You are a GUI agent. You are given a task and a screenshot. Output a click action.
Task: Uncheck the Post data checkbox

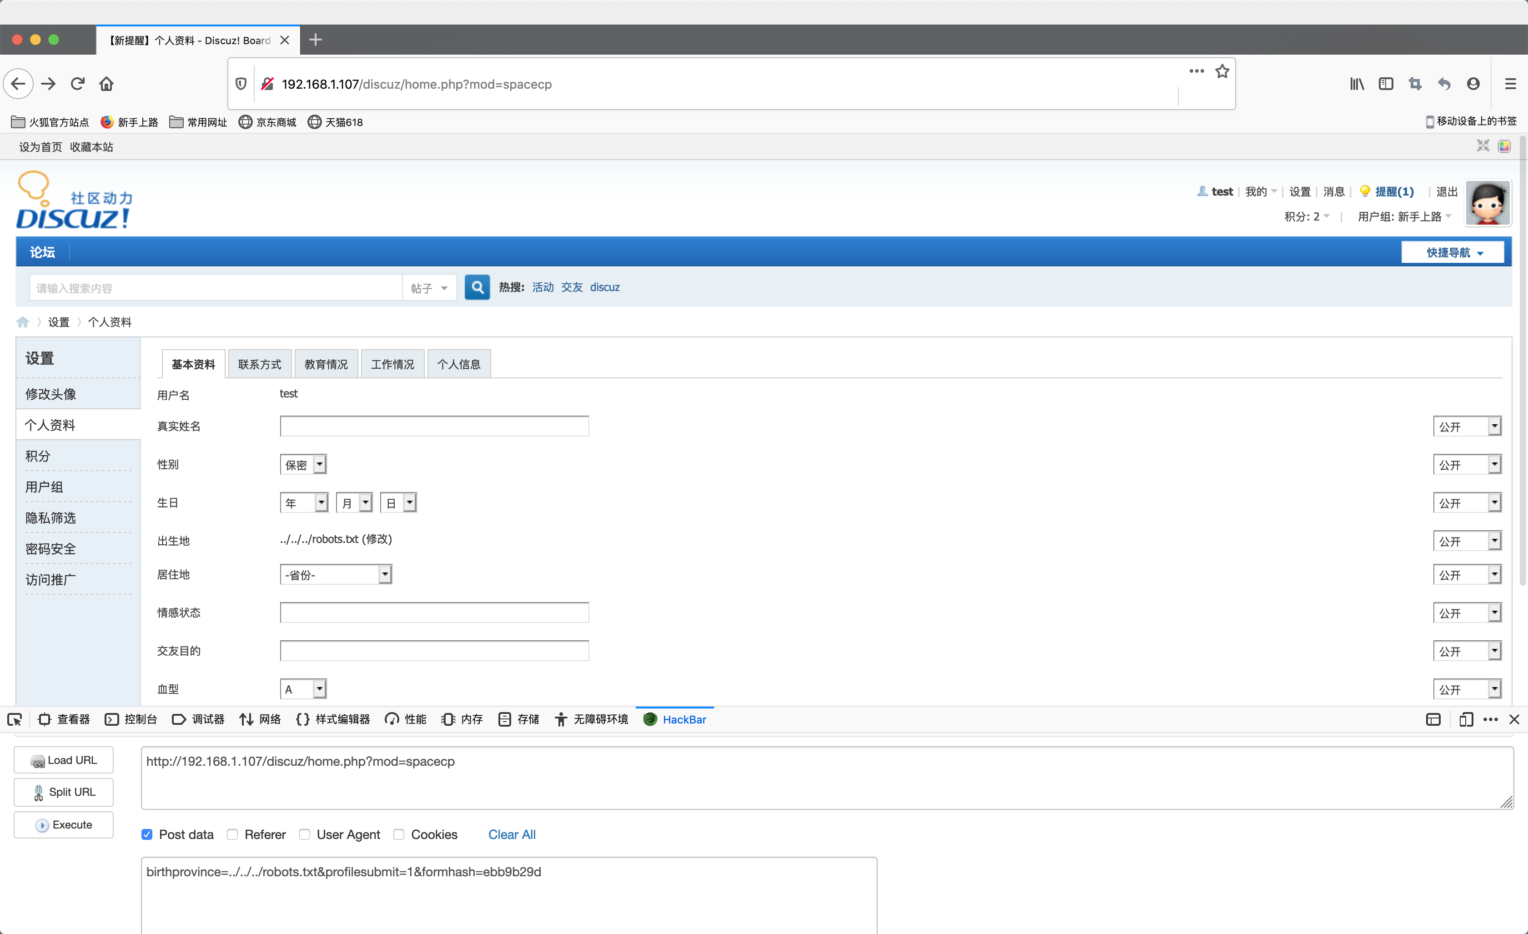point(147,834)
